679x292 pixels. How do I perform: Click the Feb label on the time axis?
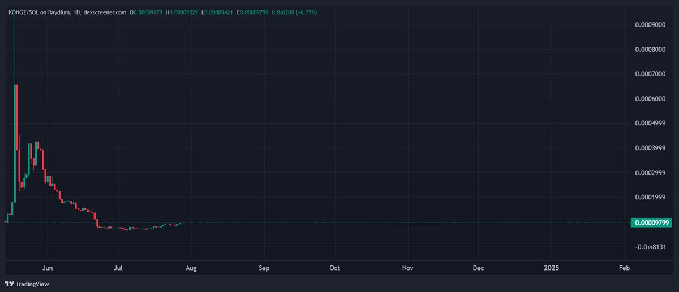point(624,268)
